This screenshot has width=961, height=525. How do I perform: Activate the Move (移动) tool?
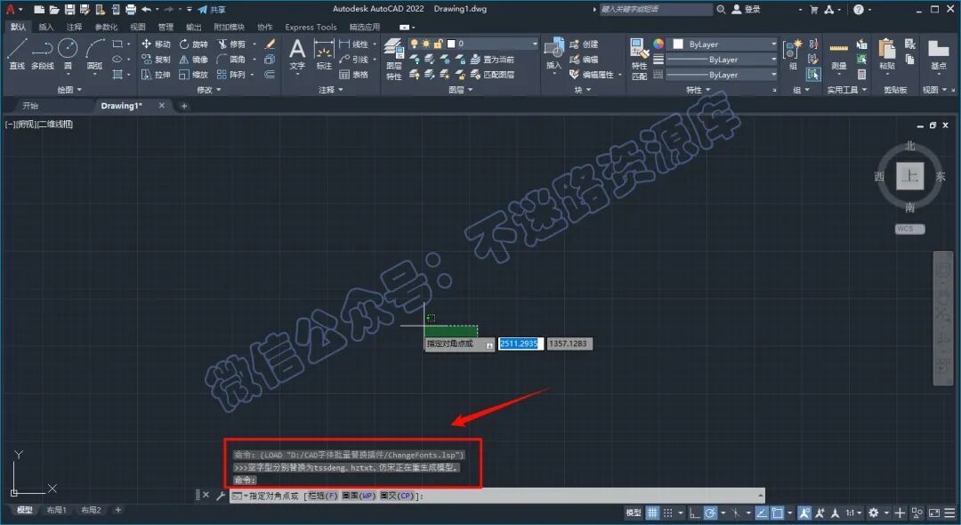[156, 44]
